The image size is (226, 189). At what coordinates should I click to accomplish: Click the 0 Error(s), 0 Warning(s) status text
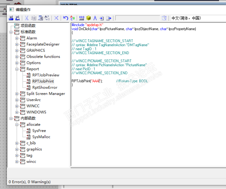(x=30, y=182)
